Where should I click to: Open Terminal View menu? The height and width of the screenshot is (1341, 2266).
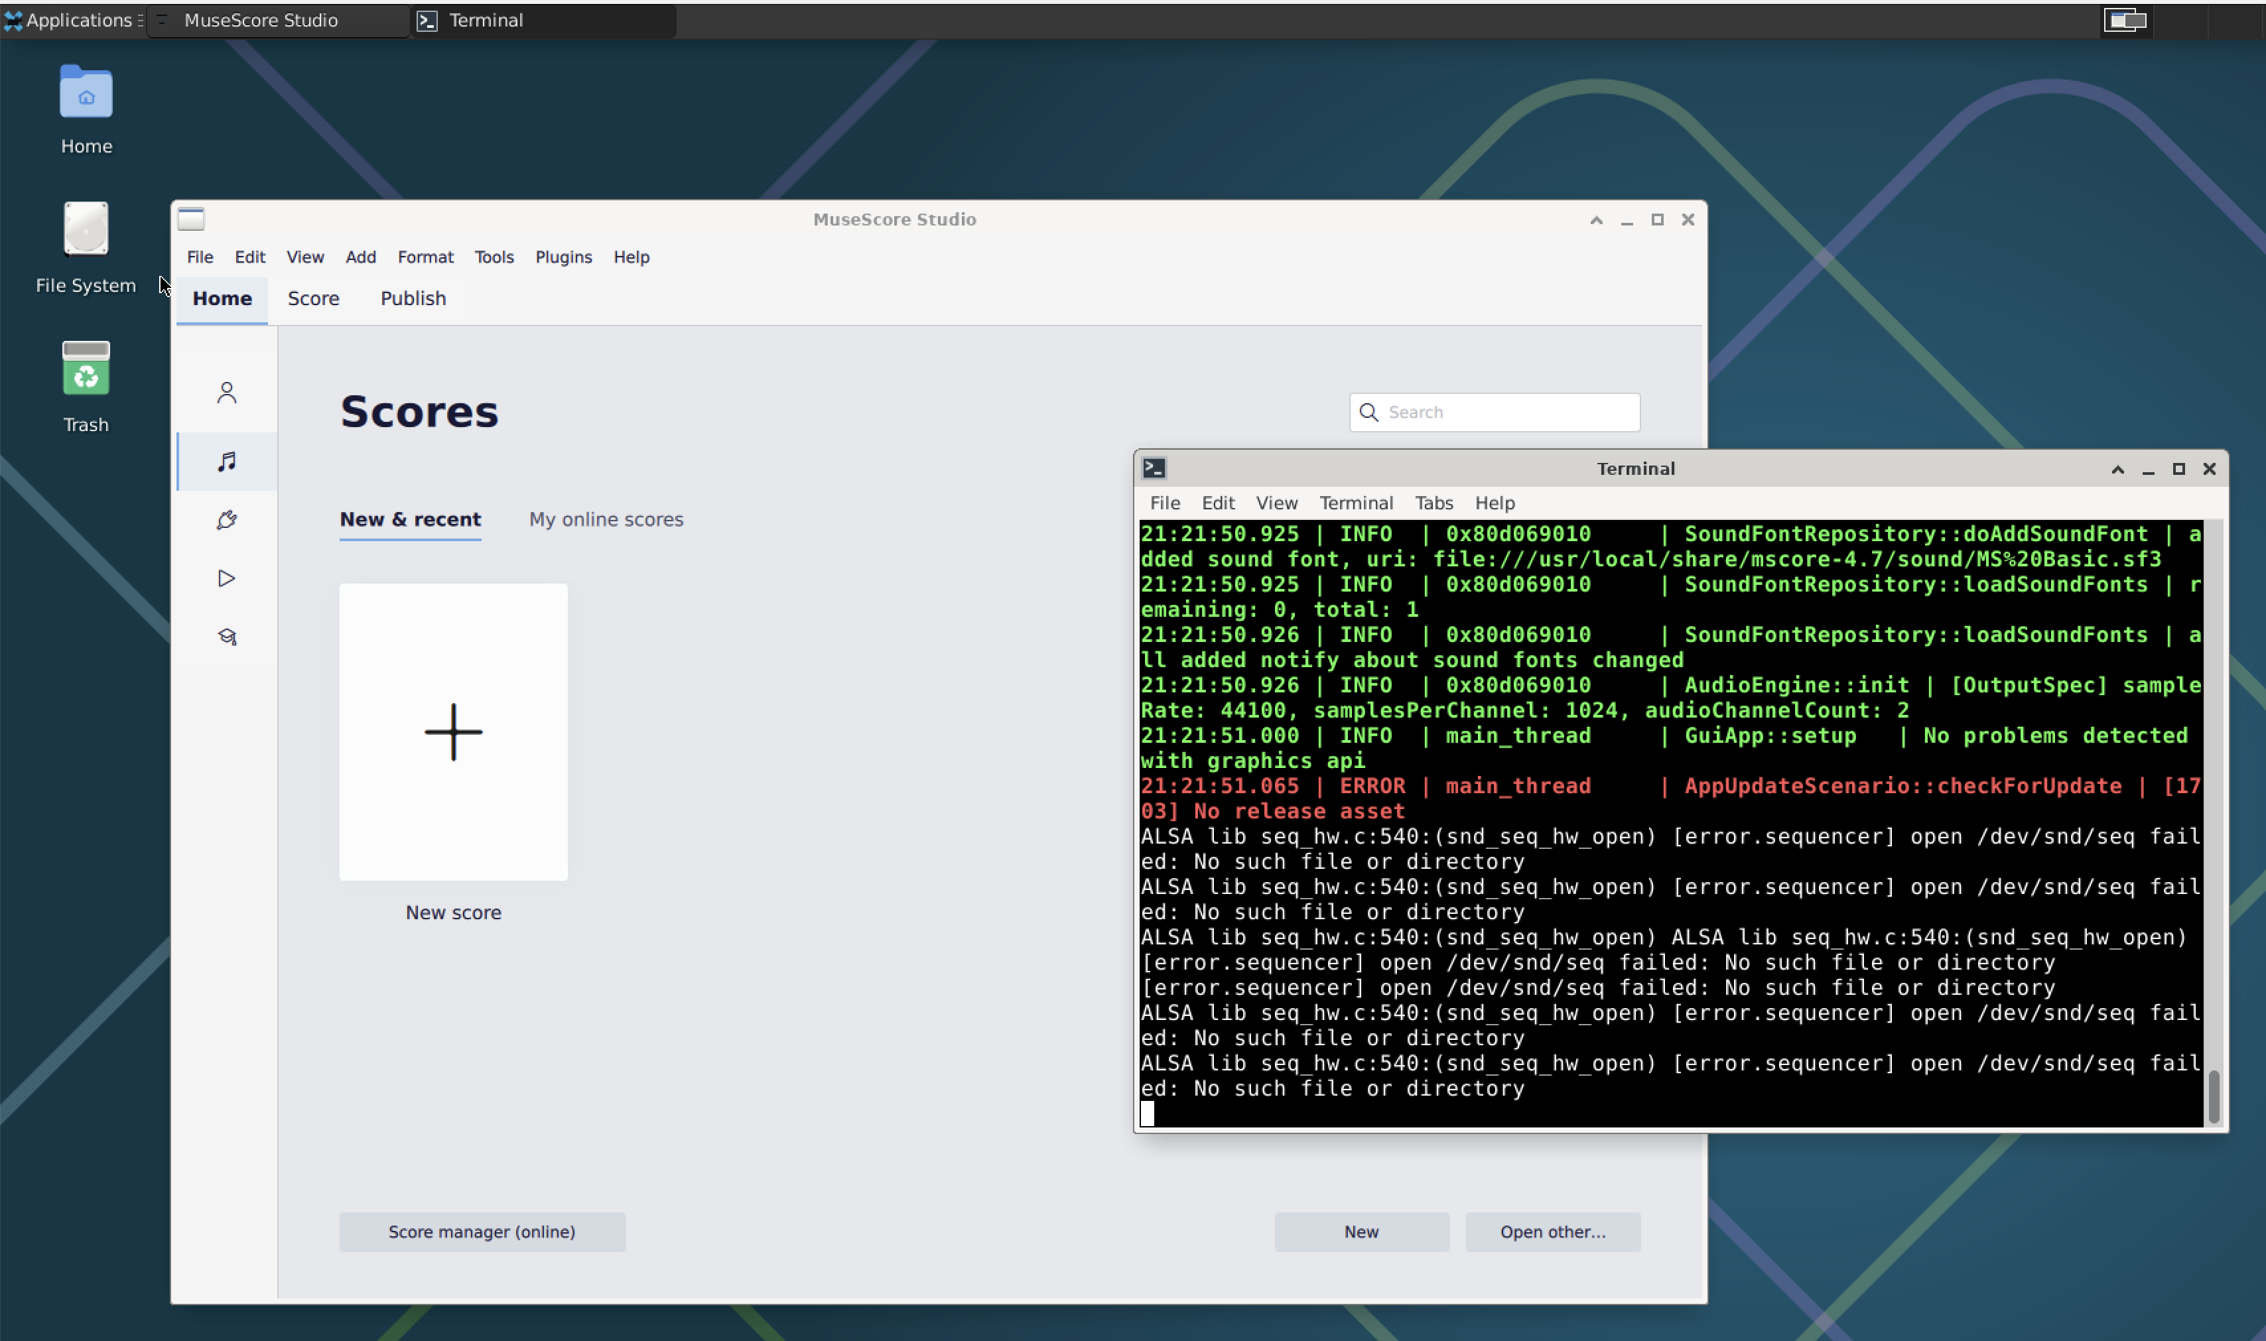(1276, 503)
